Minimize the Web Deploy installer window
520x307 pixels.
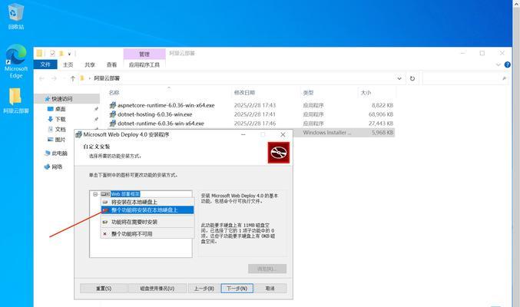click(x=243, y=134)
